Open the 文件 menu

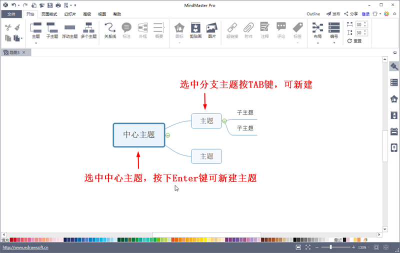(11, 14)
